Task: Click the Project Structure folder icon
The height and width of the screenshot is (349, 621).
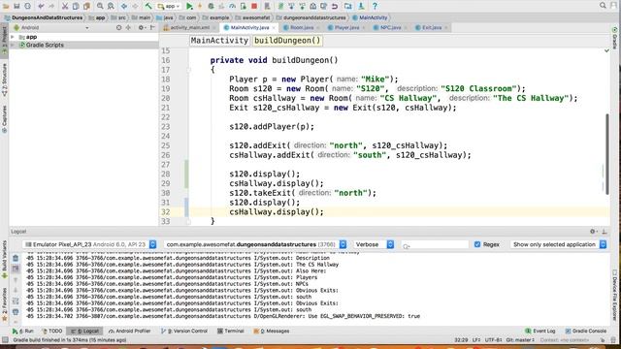Action: [x=347, y=6]
